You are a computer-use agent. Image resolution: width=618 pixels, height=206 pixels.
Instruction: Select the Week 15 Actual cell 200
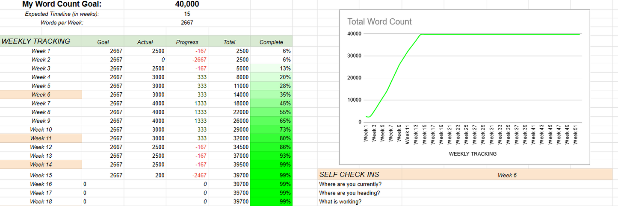[145, 175]
